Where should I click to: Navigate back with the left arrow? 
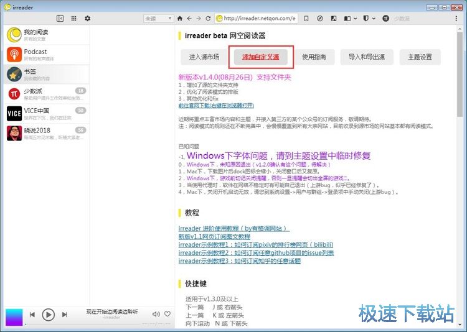[189, 19]
